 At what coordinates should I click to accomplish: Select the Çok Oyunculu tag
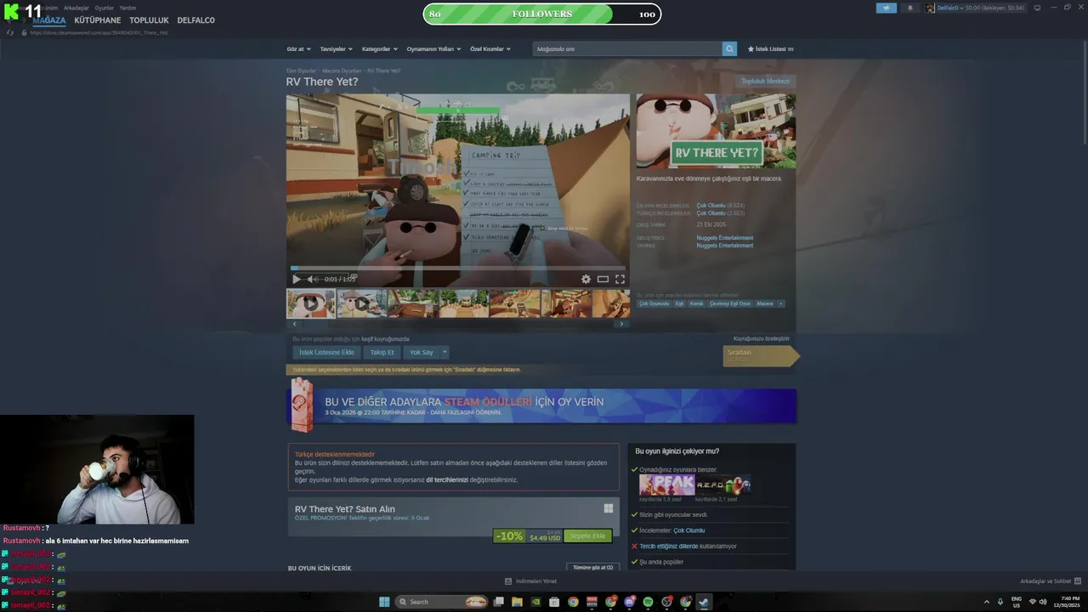[654, 303]
